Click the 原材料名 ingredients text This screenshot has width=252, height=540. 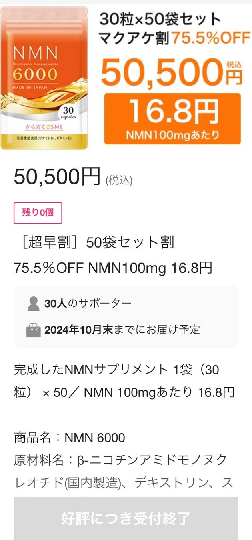[x=120, y=460]
